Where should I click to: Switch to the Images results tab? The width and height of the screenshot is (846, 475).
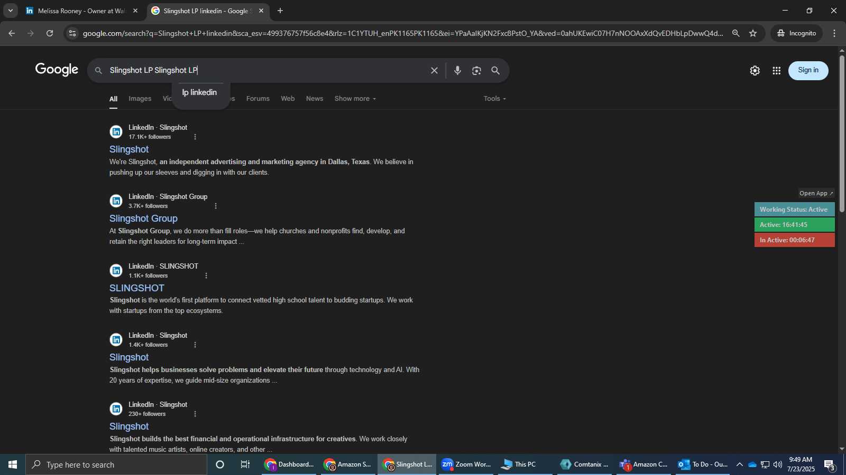pyautogui.click(x=140, y=99)
